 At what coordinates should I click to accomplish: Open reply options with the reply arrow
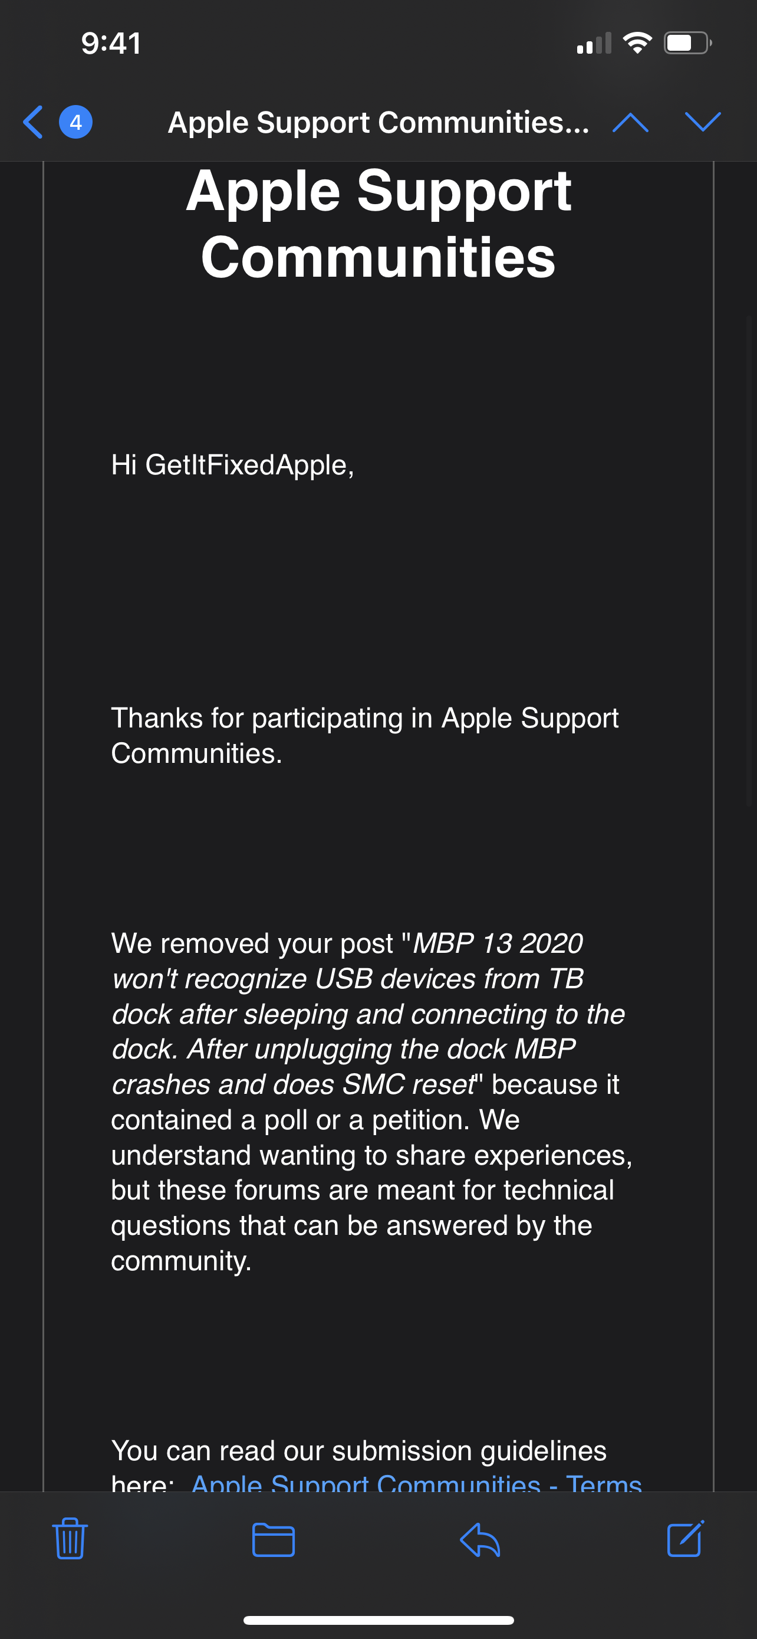click(x=480, y=1540)
